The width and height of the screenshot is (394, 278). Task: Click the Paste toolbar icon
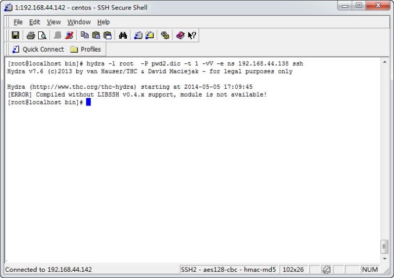(96, 35)
